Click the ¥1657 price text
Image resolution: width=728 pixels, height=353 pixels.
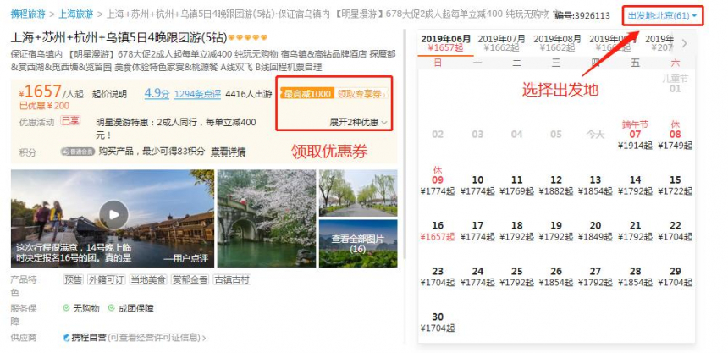click(41, 91)
